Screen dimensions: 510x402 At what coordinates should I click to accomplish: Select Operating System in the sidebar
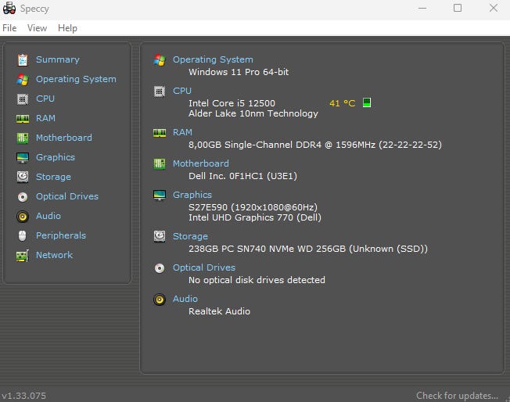(76, 79)
